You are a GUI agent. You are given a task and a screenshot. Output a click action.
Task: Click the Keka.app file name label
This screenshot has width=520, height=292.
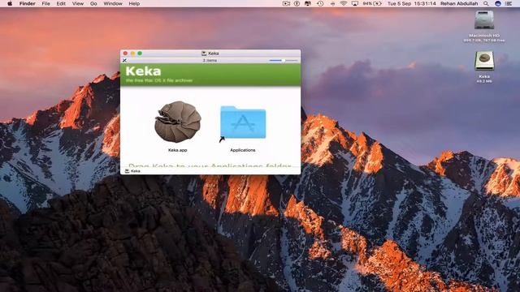(177, 150)
